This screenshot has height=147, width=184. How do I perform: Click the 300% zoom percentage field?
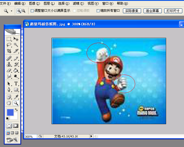click(x=30, y=137)
